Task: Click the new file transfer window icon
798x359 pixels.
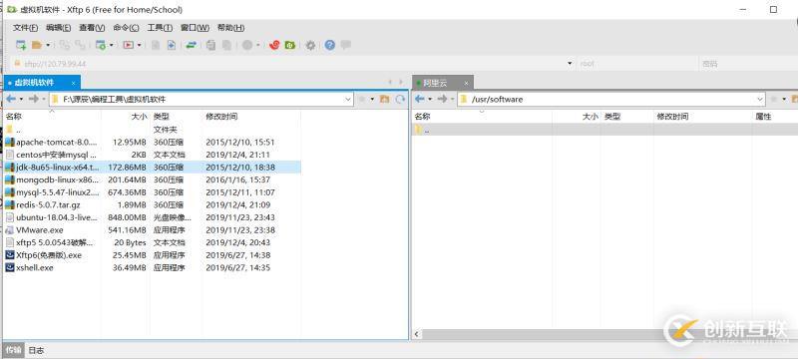Action: 101,45
